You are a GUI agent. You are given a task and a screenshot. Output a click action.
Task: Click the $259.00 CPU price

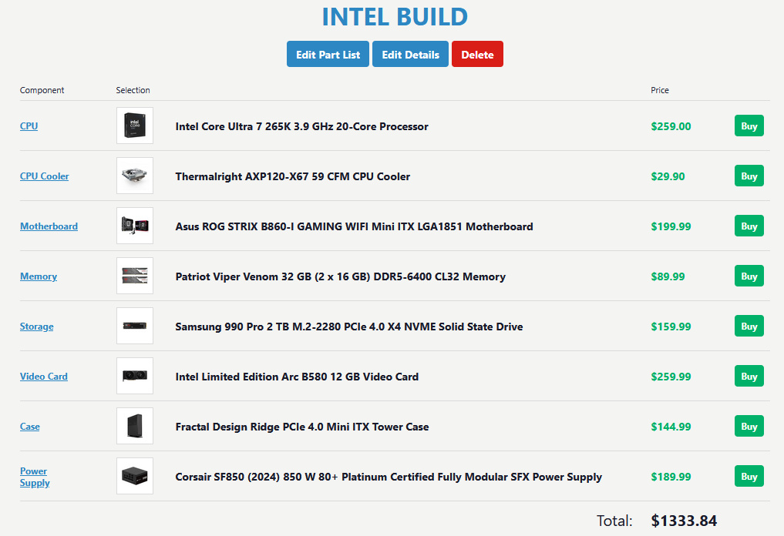click(671, 126)
